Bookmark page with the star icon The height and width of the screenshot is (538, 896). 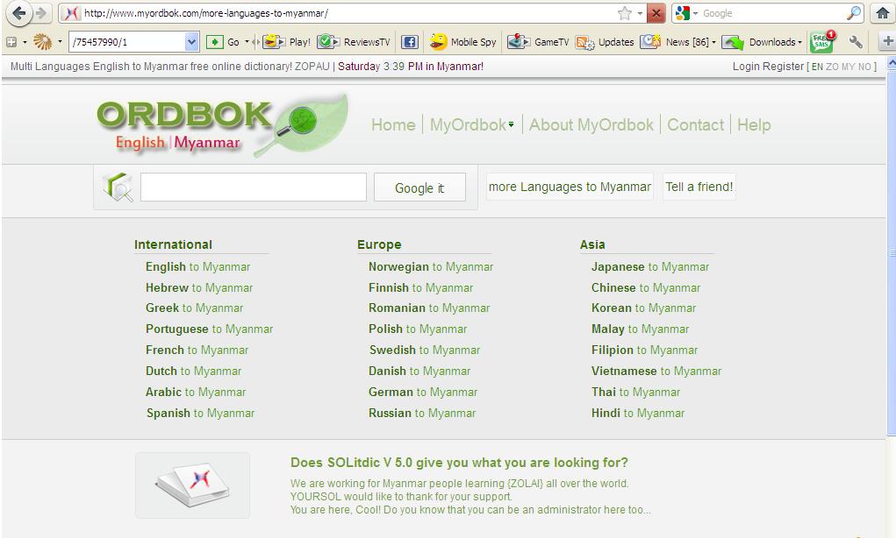click(x=625, y=13)
